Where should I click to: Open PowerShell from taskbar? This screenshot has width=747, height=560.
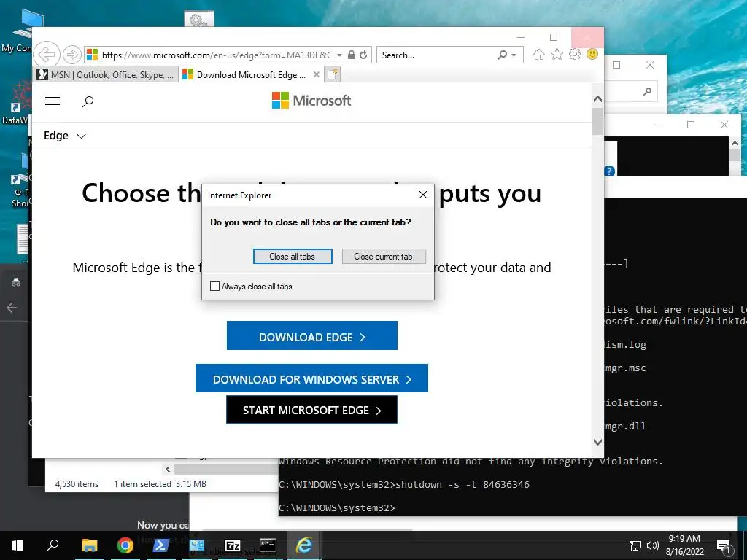pyautogui.click(x=160, y=545)
